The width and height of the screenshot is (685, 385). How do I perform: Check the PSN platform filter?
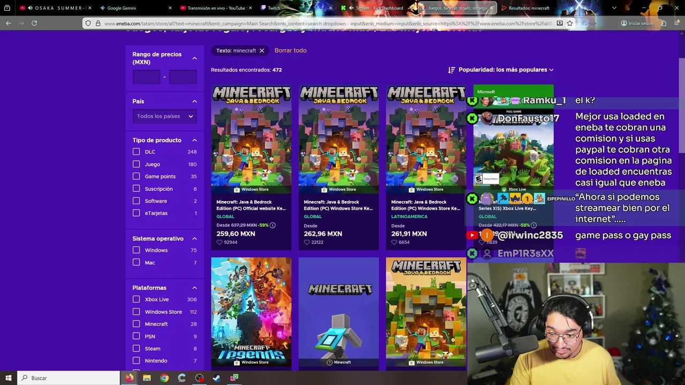(x=136, y=336)
